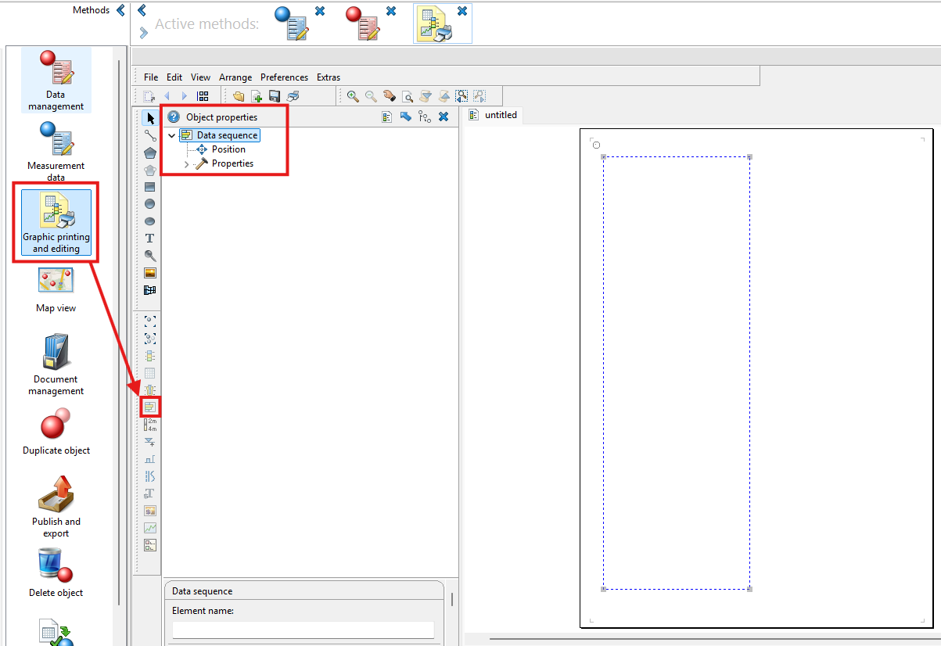This screenshot has height=646, width=941.
Task: Open the Arrange menu
Action: coord(235,77)
